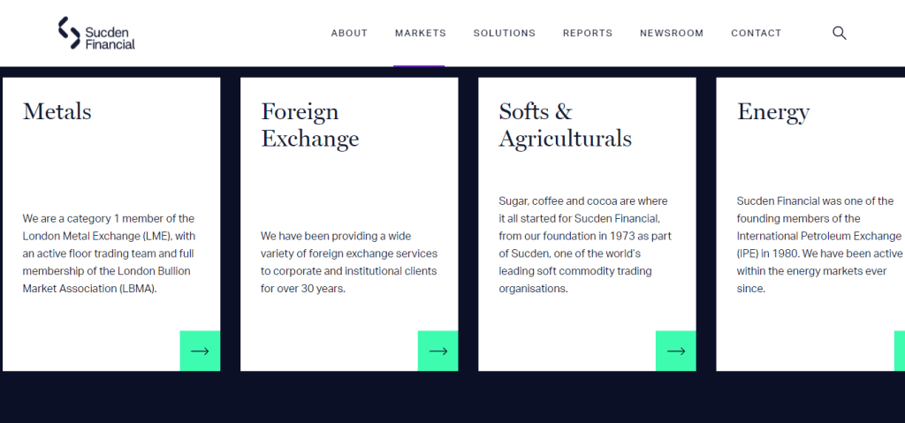Open the Solutions menu
Screen dimensions: 905x423
pyautogui.click(x=505, y=34)
